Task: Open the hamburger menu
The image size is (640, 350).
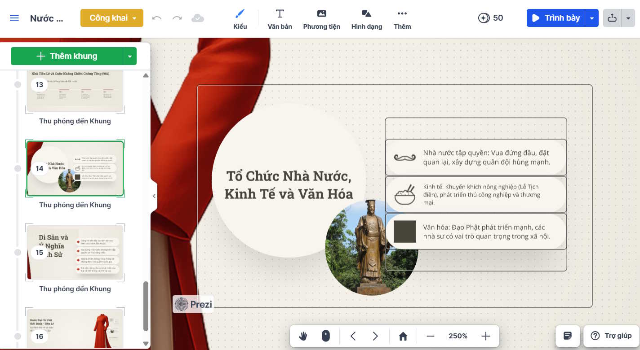Action: point(14,18)
